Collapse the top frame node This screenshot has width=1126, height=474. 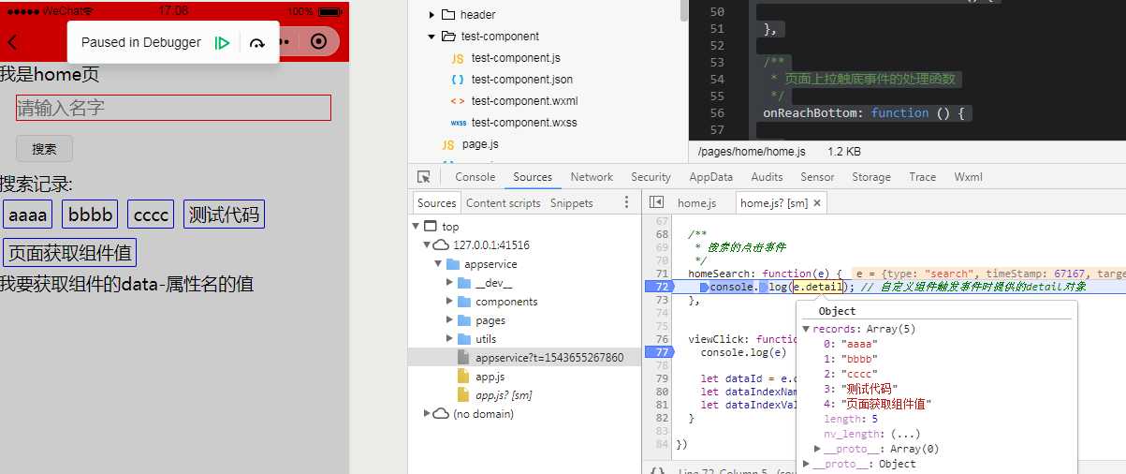click(416, 227)
